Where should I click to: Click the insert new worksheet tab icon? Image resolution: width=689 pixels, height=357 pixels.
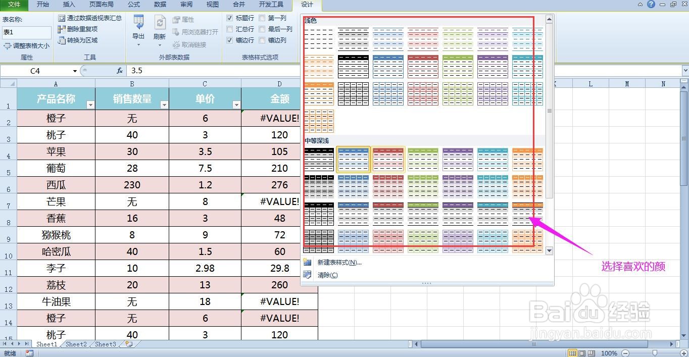tap(129, 344)
